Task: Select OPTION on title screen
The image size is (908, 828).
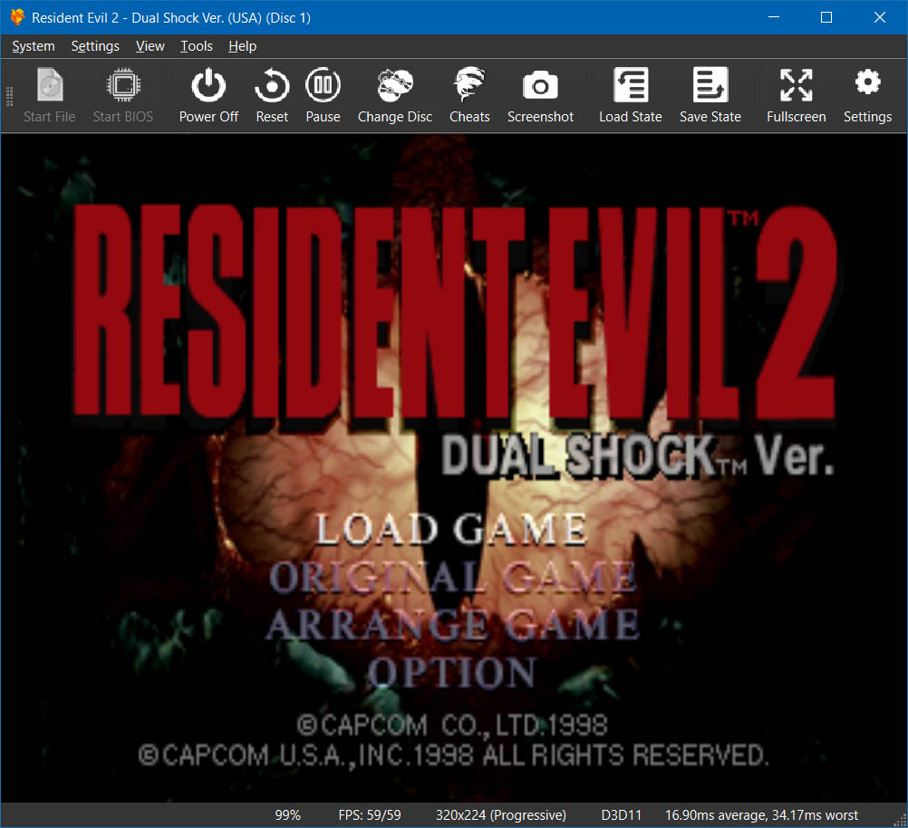Action: 451,672
